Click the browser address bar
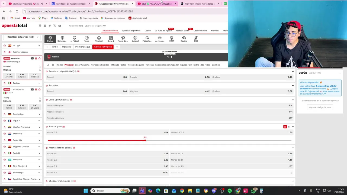 click(125, 11)
